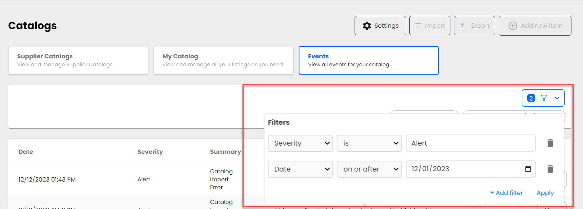The width and height of the screenshot is (583, 209).
Task: Delete the Severity filter with its trash icon
Action: [550, 143]
